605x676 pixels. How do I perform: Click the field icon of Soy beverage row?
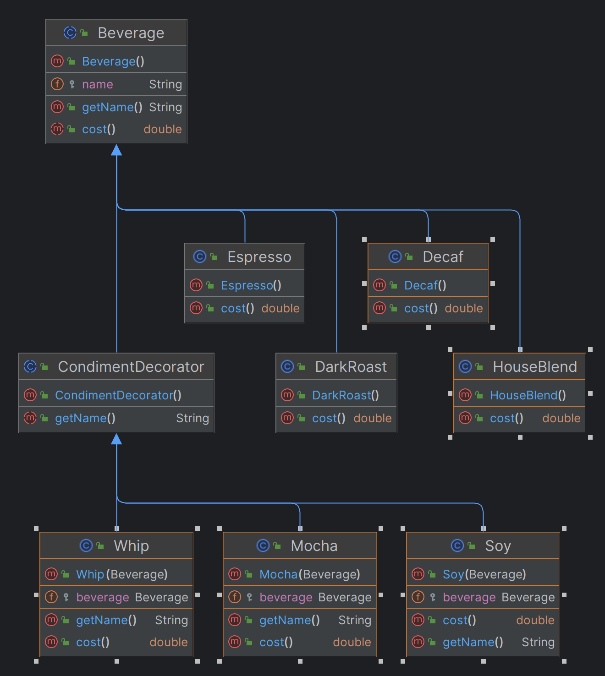(418, 597)
